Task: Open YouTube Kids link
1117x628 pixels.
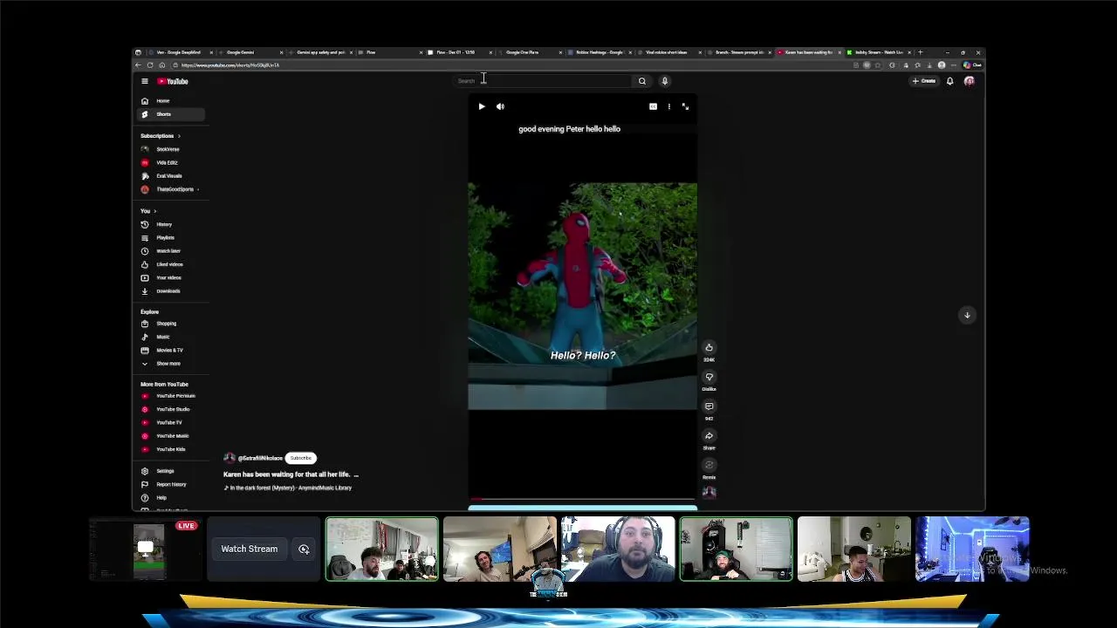Action: [171, 449]
